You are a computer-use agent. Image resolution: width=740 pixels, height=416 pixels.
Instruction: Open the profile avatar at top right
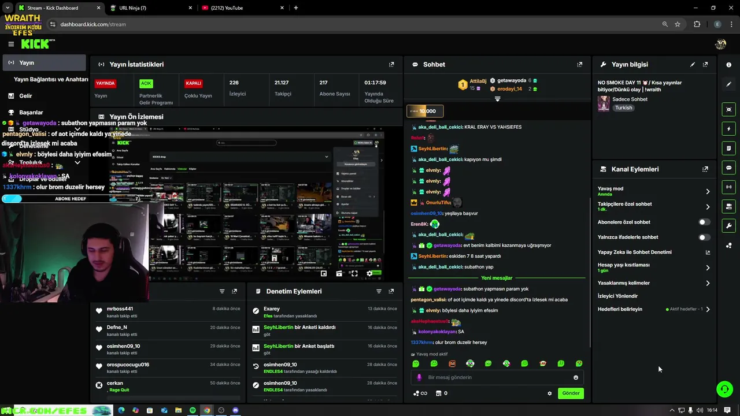click(x=720, y=44)
